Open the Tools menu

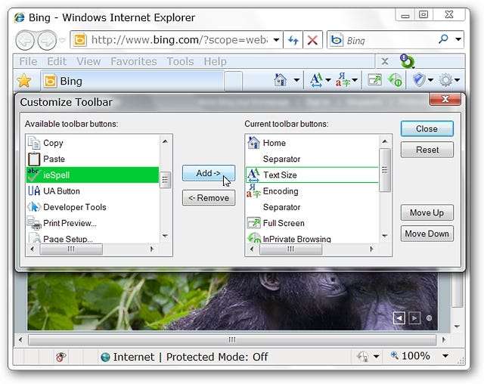pyautogui.click(x=180, y=61)
